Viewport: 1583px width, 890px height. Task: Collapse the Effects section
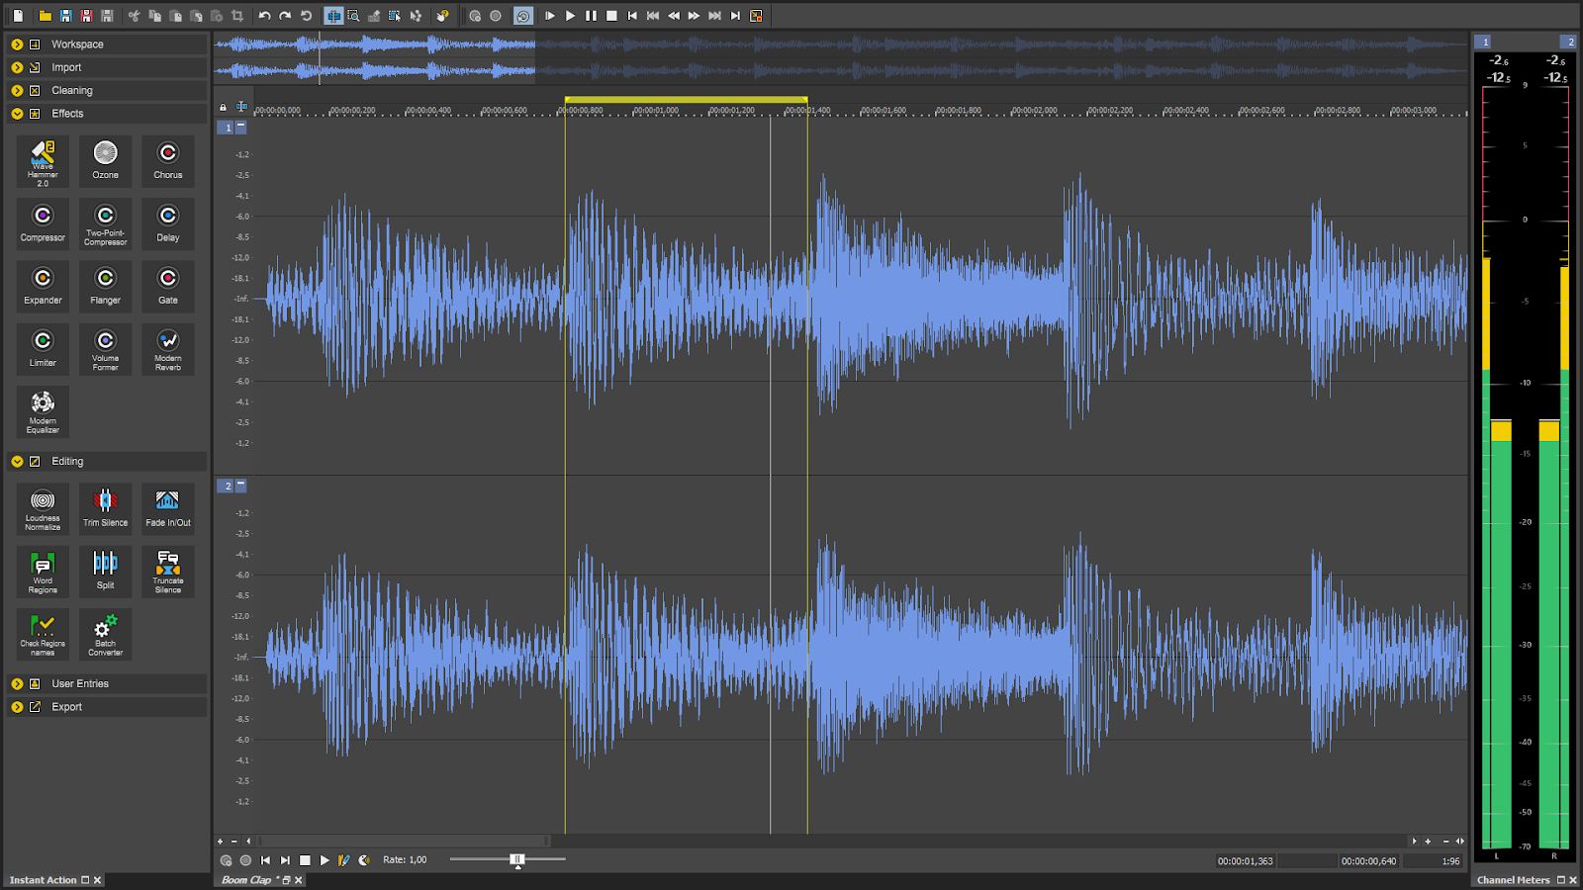17,113
